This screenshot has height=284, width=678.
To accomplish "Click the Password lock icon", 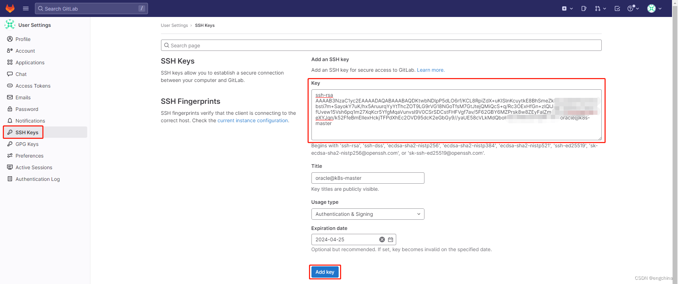I will coord(10,109).
